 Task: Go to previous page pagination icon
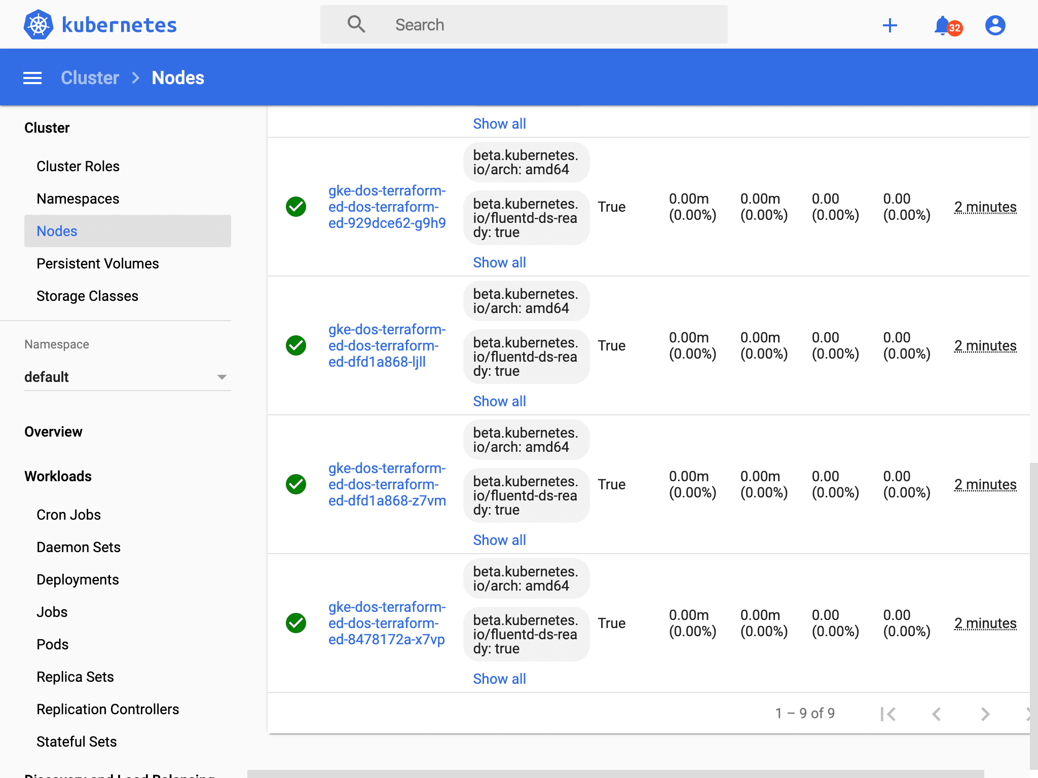click(x=937, y=714)
